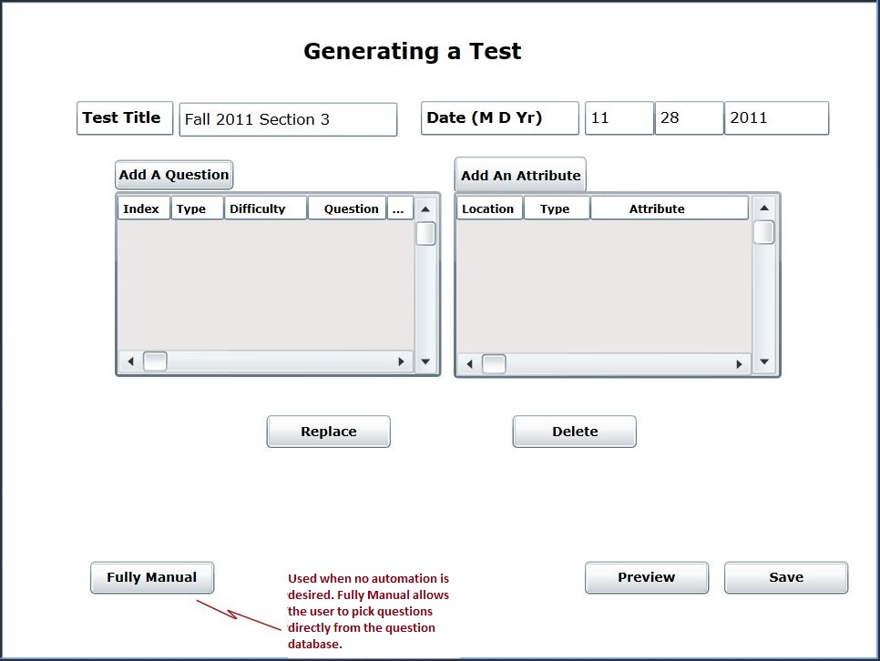Click the Location column header in attributes

coord(489,208)
